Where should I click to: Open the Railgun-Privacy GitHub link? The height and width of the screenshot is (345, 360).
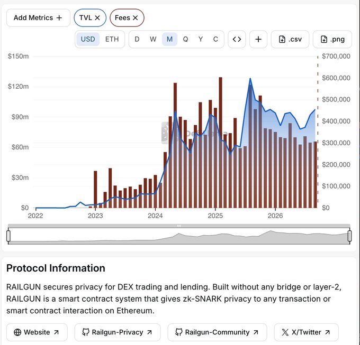[x=118, y=332]
